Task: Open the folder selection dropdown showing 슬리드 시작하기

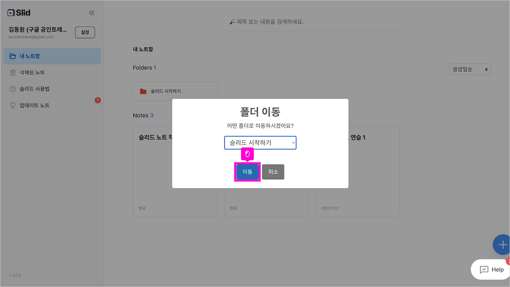Action: (x=260, y=143)
